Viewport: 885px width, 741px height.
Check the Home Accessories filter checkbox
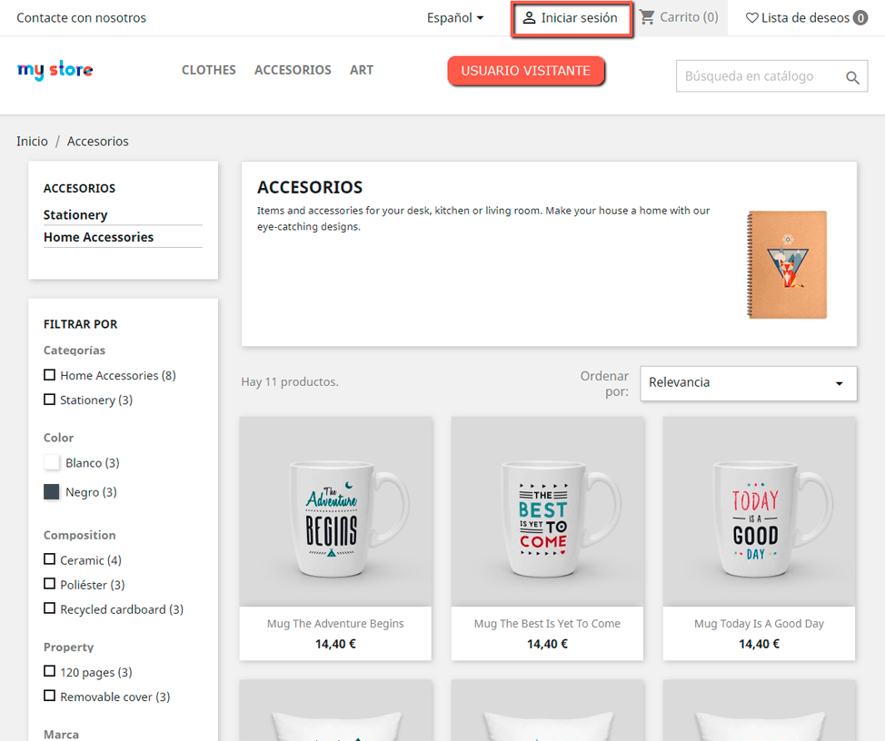50,375
